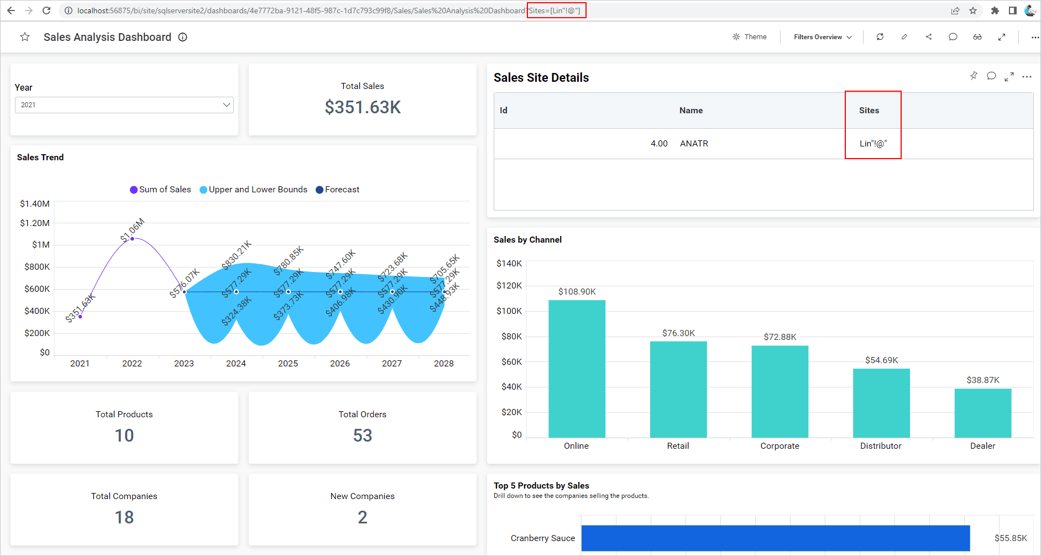Pin the Sales Site Details widget
The width and height of the screenshot is (1041, 556).
[x=974, y=76]
